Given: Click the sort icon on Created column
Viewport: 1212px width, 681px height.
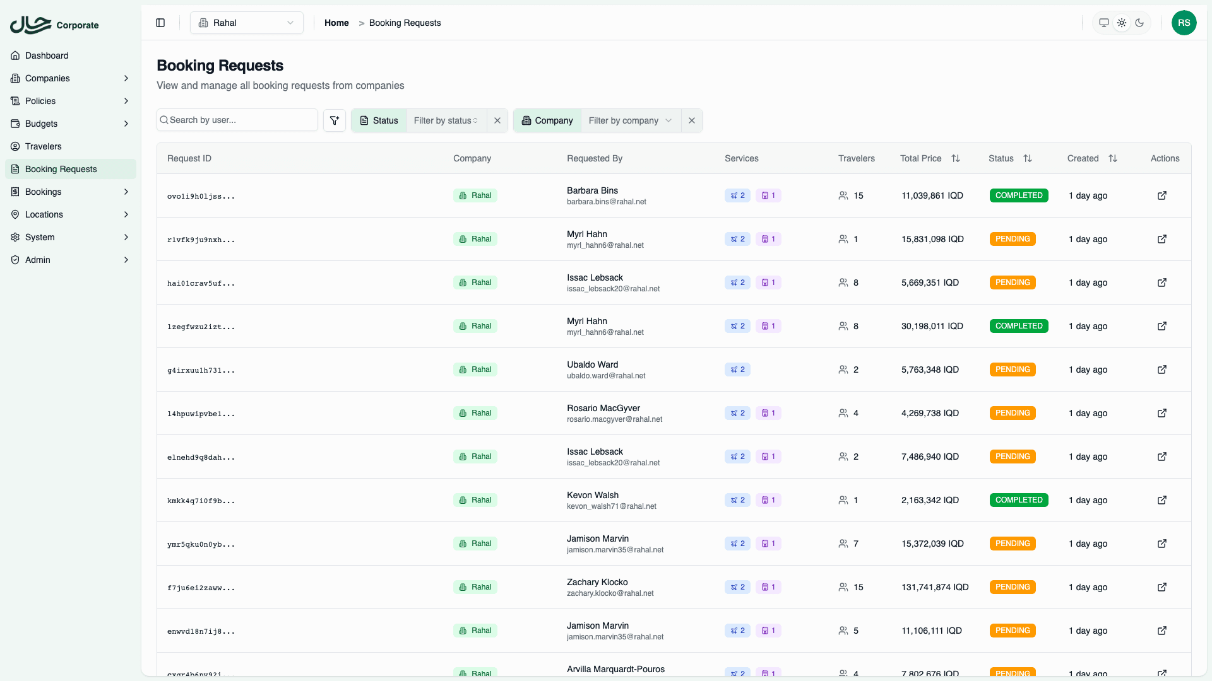Looking at the screenshot, I should (1113, 158).
